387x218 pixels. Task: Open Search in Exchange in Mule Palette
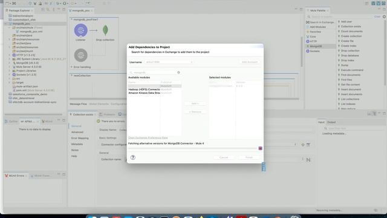coord(320,22)
